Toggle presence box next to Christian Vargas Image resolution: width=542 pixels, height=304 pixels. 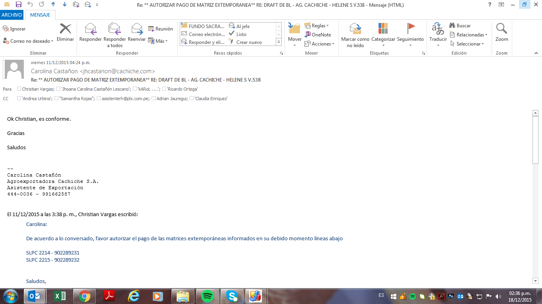tap(19, 89)
